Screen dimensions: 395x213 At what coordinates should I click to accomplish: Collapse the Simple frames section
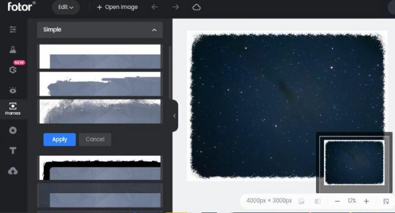coord(154,30)
